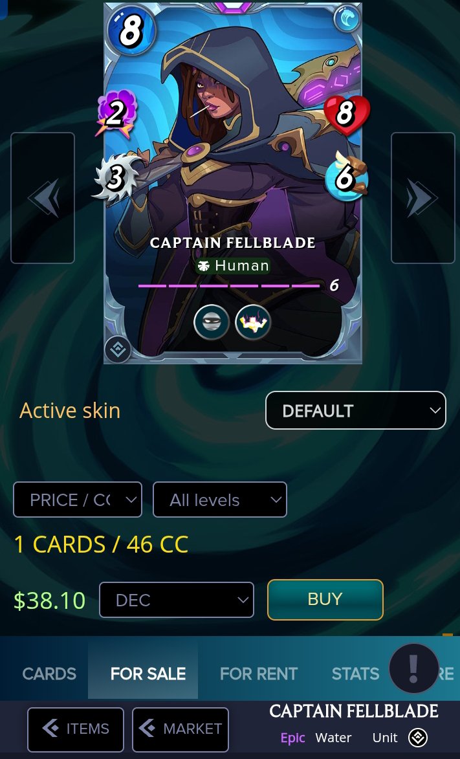The width and height of the screenshot is (460, 759).
Task: Click the magic attack 2 icon
Action: click(x=116, y=115)
